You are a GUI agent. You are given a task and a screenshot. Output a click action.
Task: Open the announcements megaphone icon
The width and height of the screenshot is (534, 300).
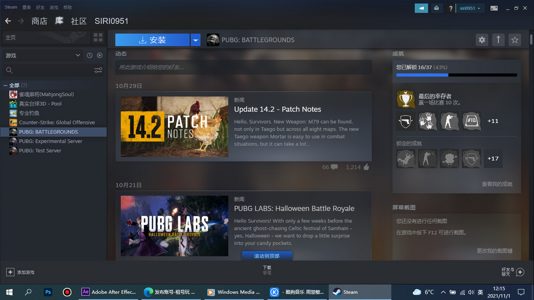click(x=421, y=8)
